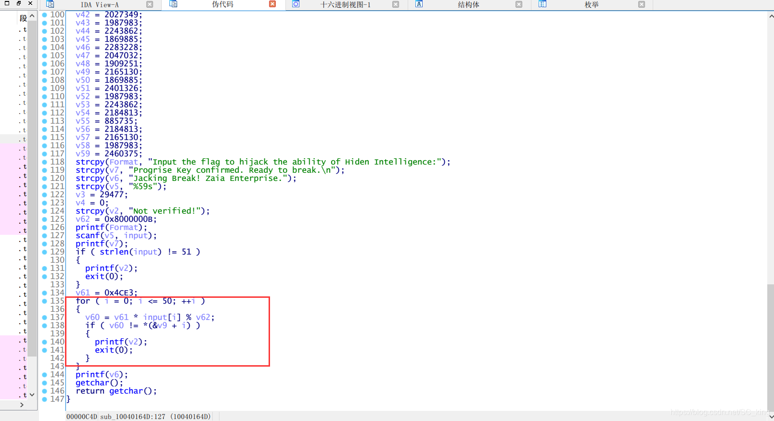
Task: Click the left panel scroll-down arrow
Action: click(32, 395)
